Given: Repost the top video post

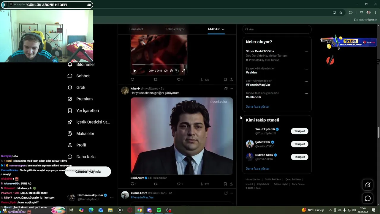Looking at the screenshot, I should [x=156, y=80].
